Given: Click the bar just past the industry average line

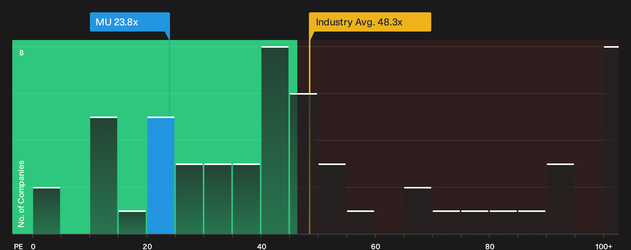Looking at the screenshot, I should point(332,199).
